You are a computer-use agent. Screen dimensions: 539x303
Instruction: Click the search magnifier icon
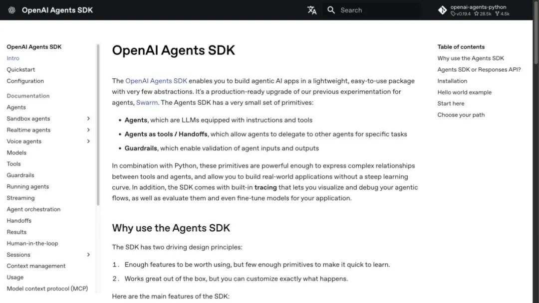pos(331,10)
